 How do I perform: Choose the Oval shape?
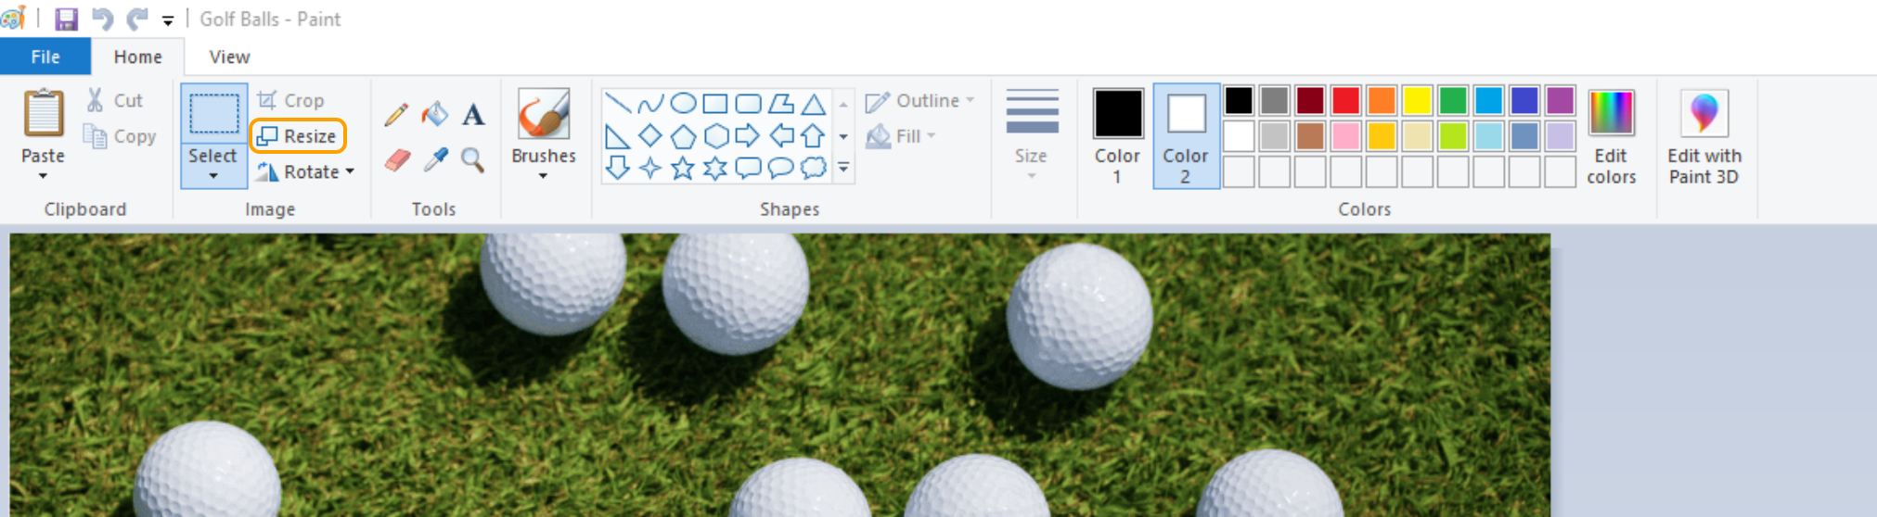pyautogui.click(x=683, y=103)
